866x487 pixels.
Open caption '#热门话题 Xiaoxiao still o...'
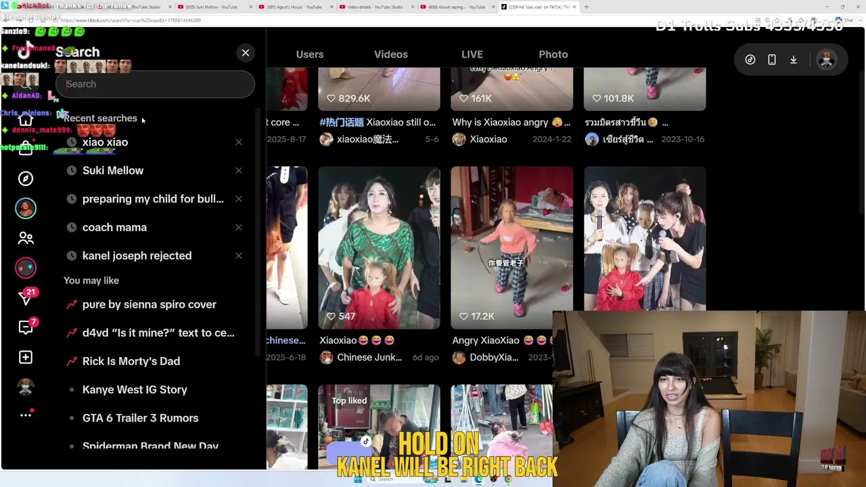pyautogui.click(x=378, y=122)
